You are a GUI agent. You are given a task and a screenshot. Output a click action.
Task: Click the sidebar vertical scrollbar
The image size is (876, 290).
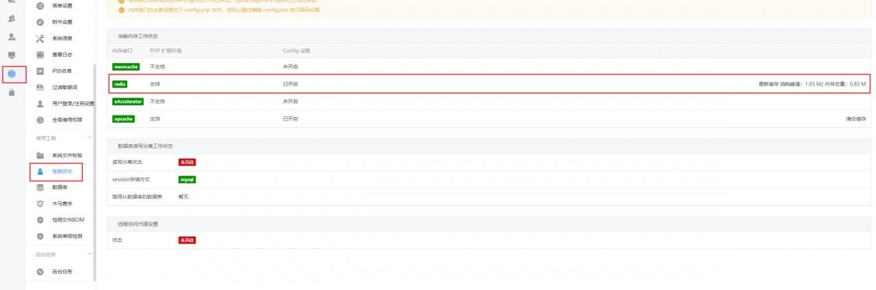click(x=94, y=171)
